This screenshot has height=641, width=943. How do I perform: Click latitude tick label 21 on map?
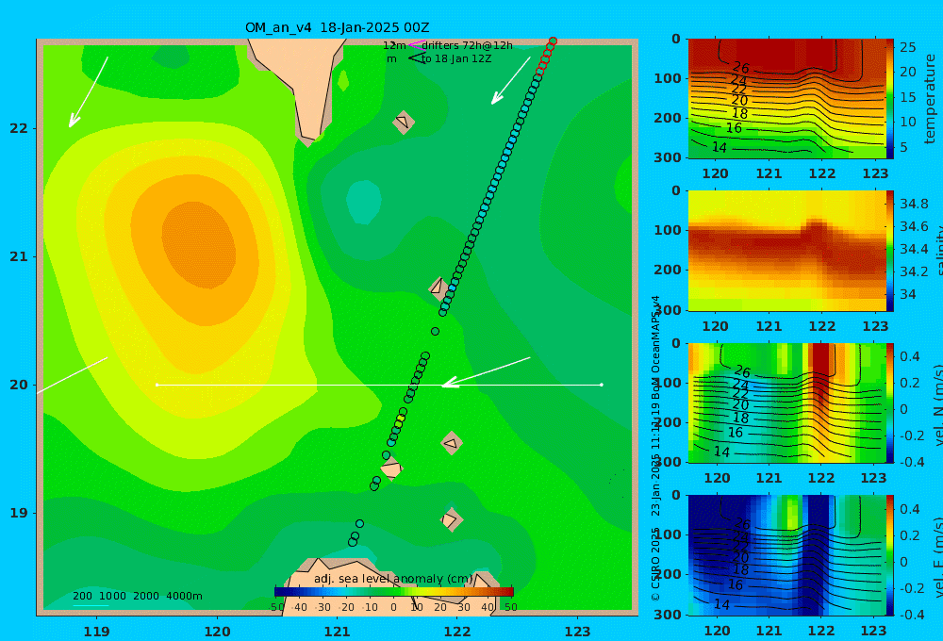[19, 256]
